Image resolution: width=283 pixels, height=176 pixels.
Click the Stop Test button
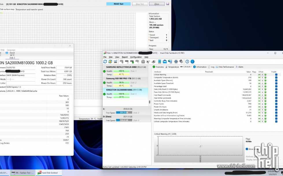coord(140,4)
